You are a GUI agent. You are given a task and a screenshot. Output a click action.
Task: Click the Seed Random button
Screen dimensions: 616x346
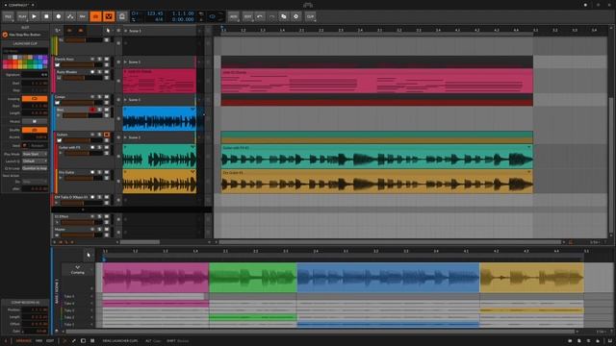click(38, 145)
